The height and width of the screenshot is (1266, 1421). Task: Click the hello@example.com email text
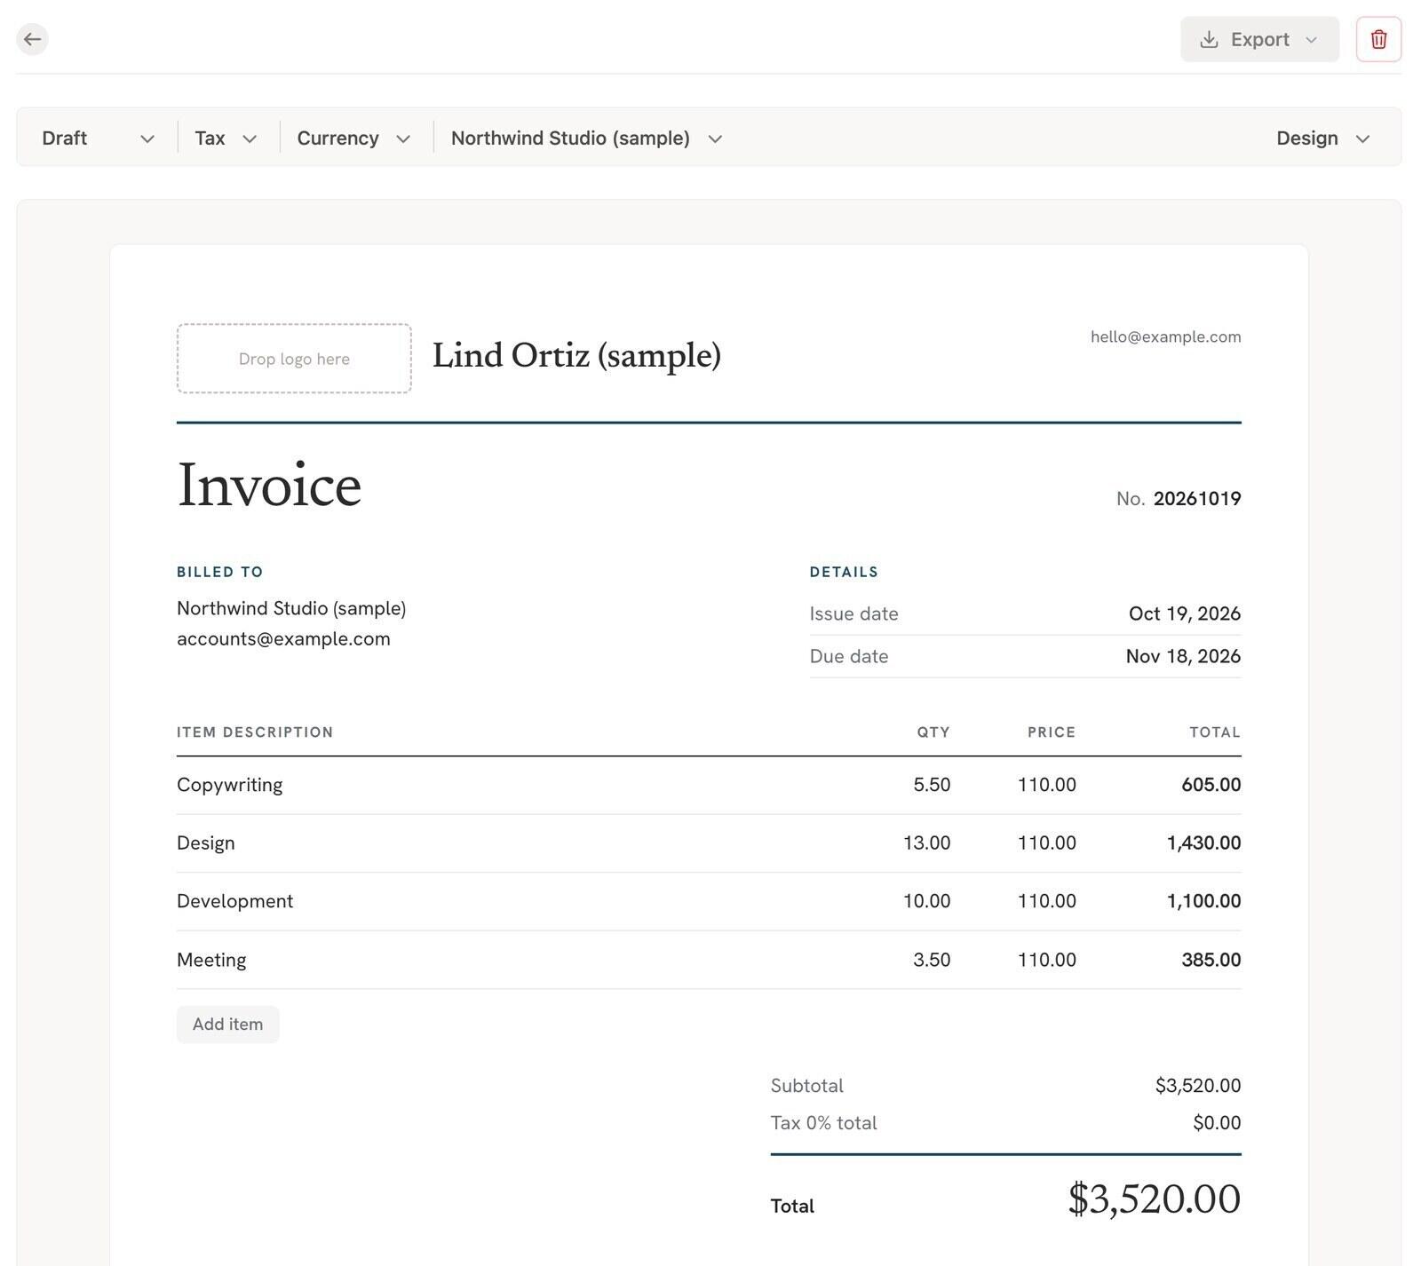[1165, 337]
